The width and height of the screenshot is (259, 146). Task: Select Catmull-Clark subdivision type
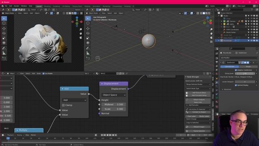(x=229, y=67)
